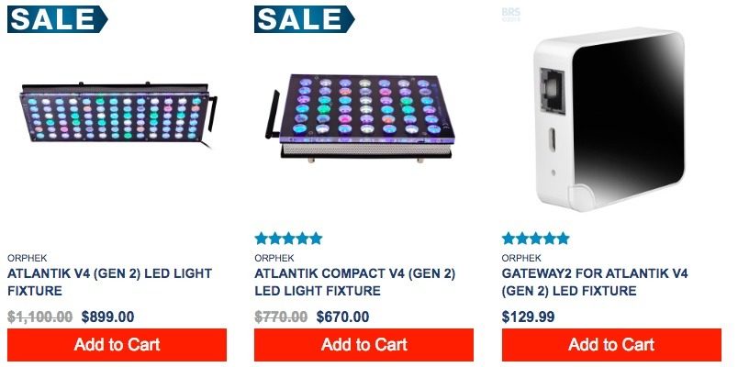Open the five-star rating of Atlantik Compact V4
The image size is (738, 367).
pos(288,239)
